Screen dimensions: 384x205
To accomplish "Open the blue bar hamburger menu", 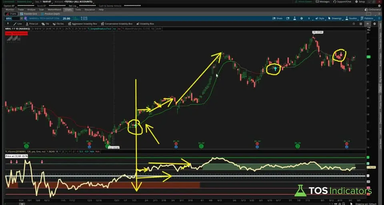I will [379, 18].
